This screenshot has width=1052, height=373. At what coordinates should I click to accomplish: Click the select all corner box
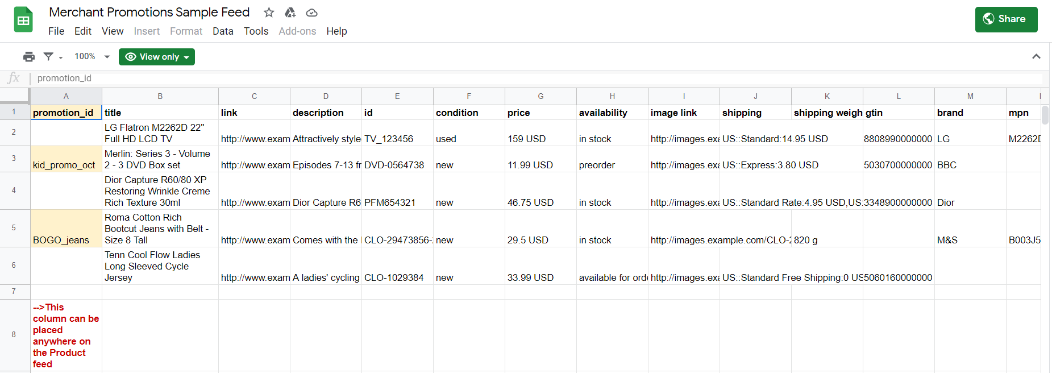(15, 96)
